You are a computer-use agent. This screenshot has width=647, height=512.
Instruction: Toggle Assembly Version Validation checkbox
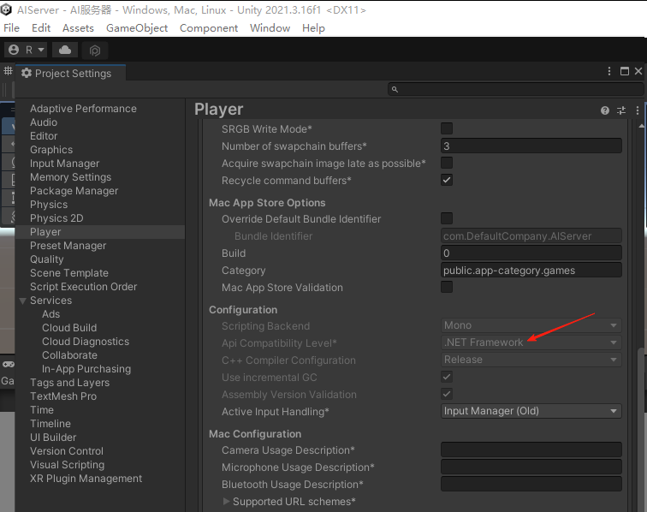(x=447, y=394)
